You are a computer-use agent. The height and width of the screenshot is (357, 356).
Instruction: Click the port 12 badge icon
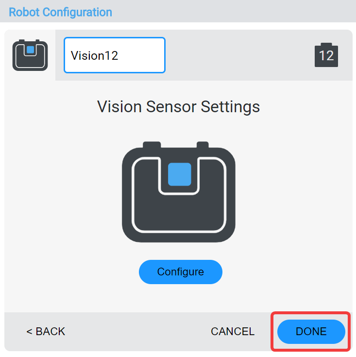click(326, 55)
